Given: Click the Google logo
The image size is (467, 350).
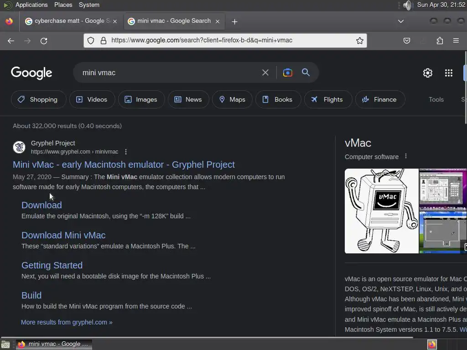Looking at the screenshot, I should pyautogui.click(x=31, y=72).
